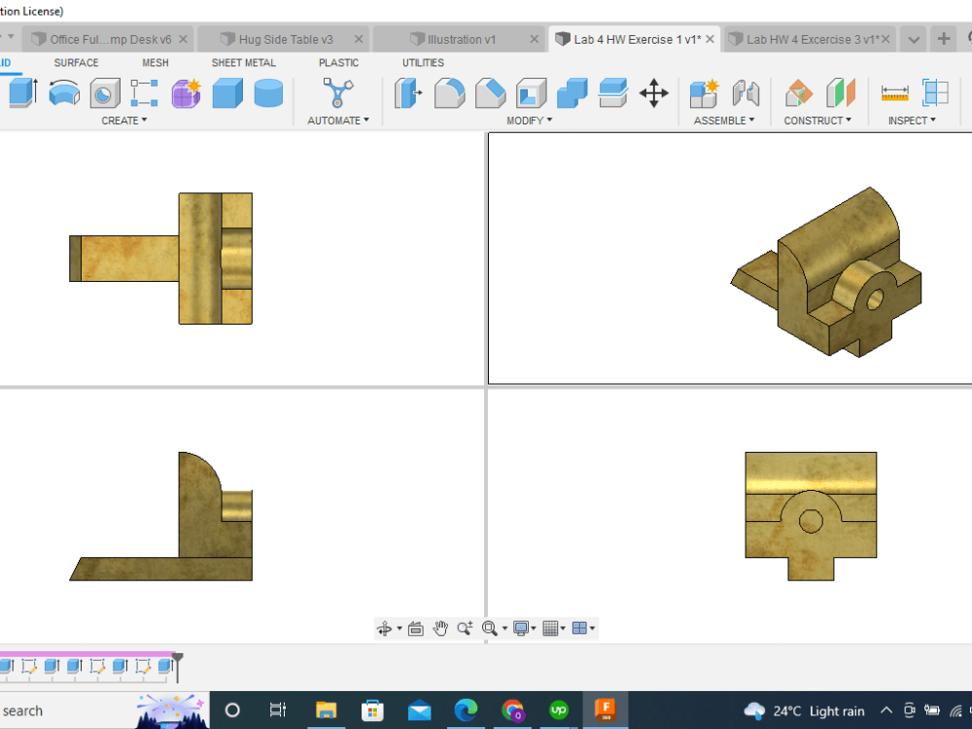Click the Look At tool
The width and height of the screenshot is (972, 729).
416,629
